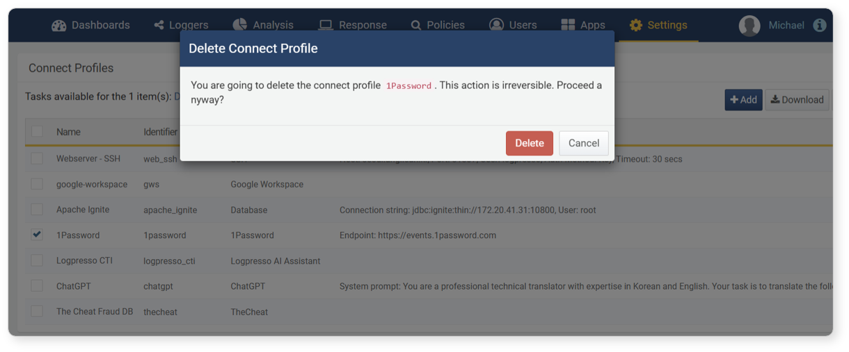Click the Michael username label
This screenshot has width=849, height=352.
point(786,25)
